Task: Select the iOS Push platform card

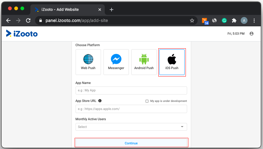Action: click(x=172, y=62)
